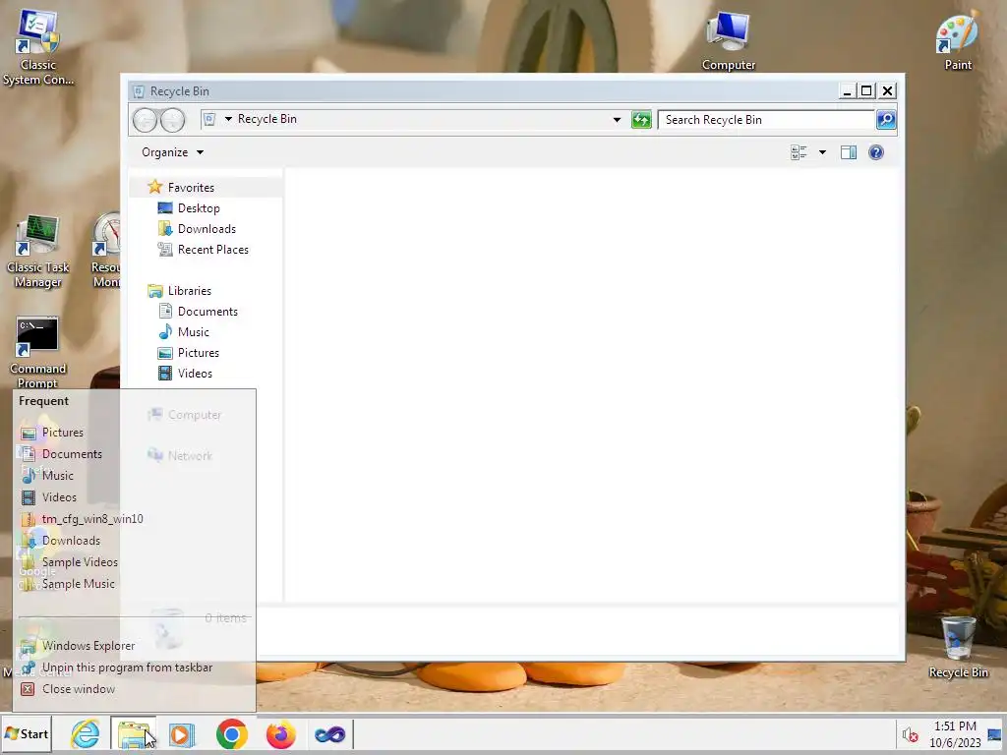Launch Windows Media Player from taskbar
Screen dimensions: 1007x755
[182, 733]
